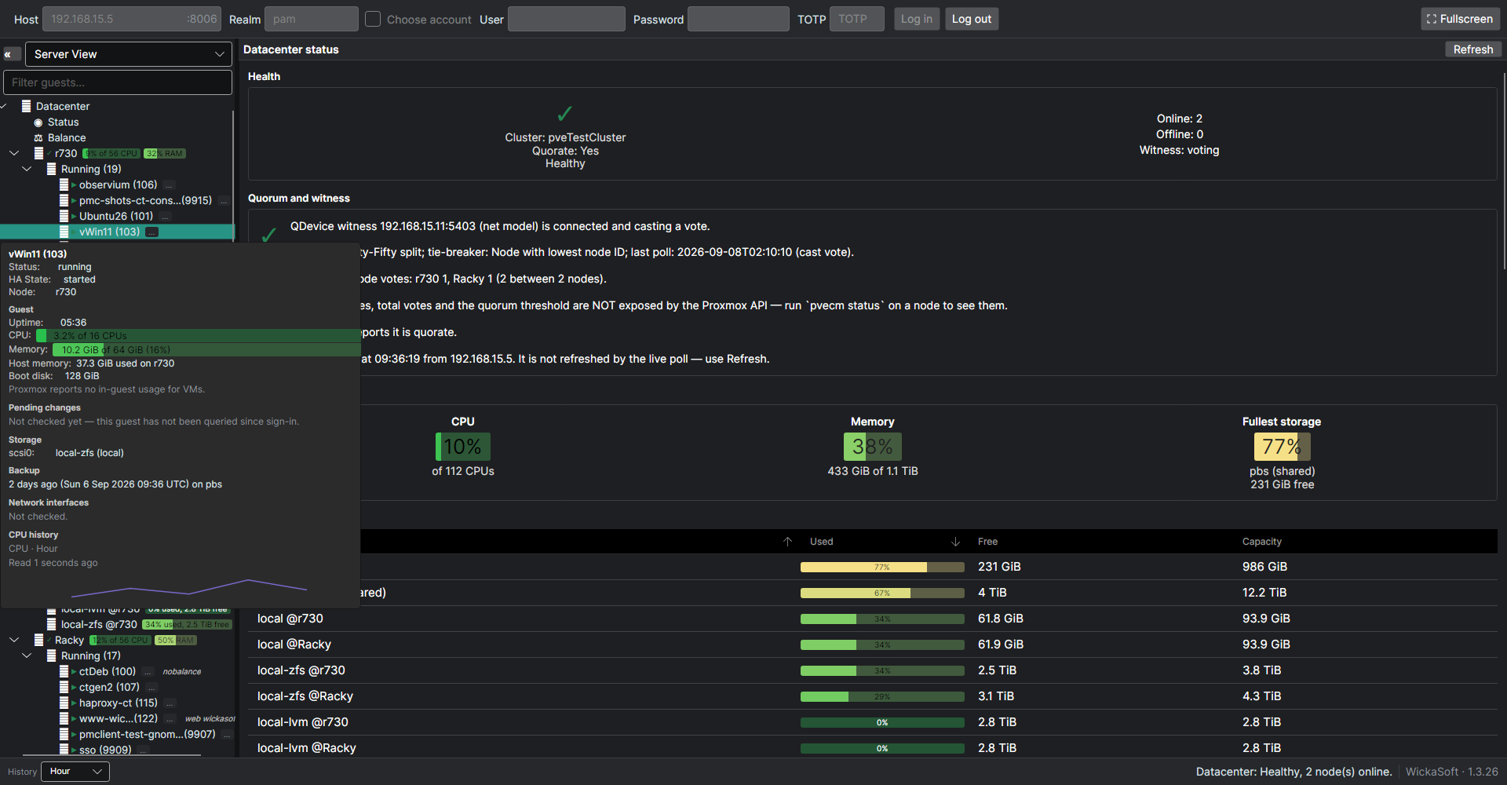Open the ellipsis menu for ctgen2 (107)
1507x785 pixels.
coord(152,688)
